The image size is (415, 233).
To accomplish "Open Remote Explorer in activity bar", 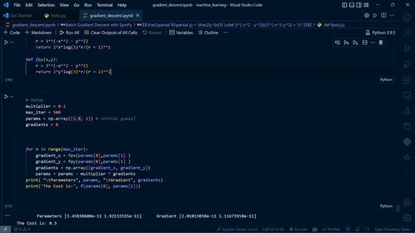I will 407,95.
